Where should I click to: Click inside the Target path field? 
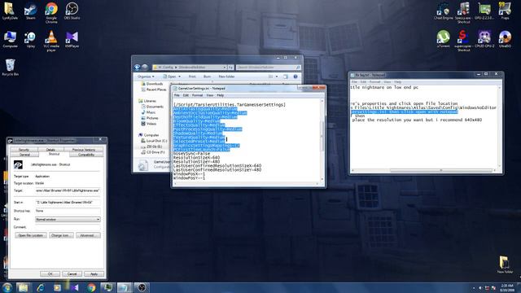point(68,190)
